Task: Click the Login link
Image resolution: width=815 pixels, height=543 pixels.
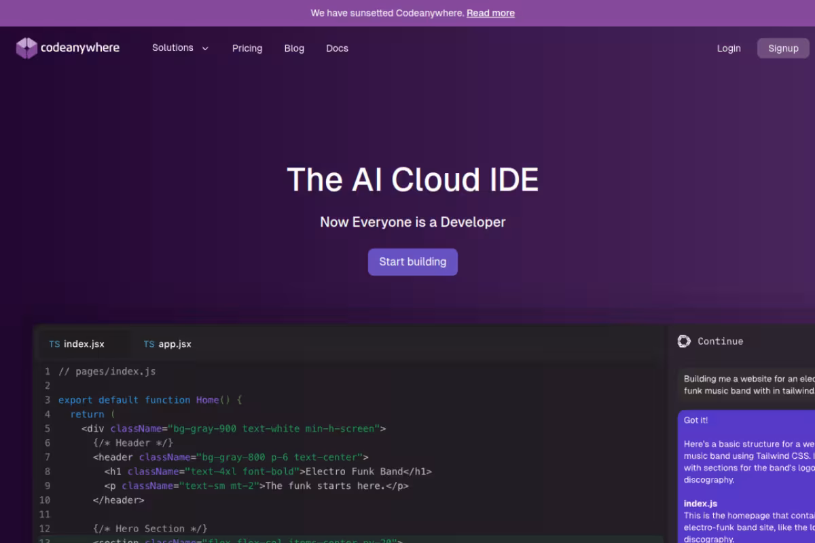Action: (729, 48)
